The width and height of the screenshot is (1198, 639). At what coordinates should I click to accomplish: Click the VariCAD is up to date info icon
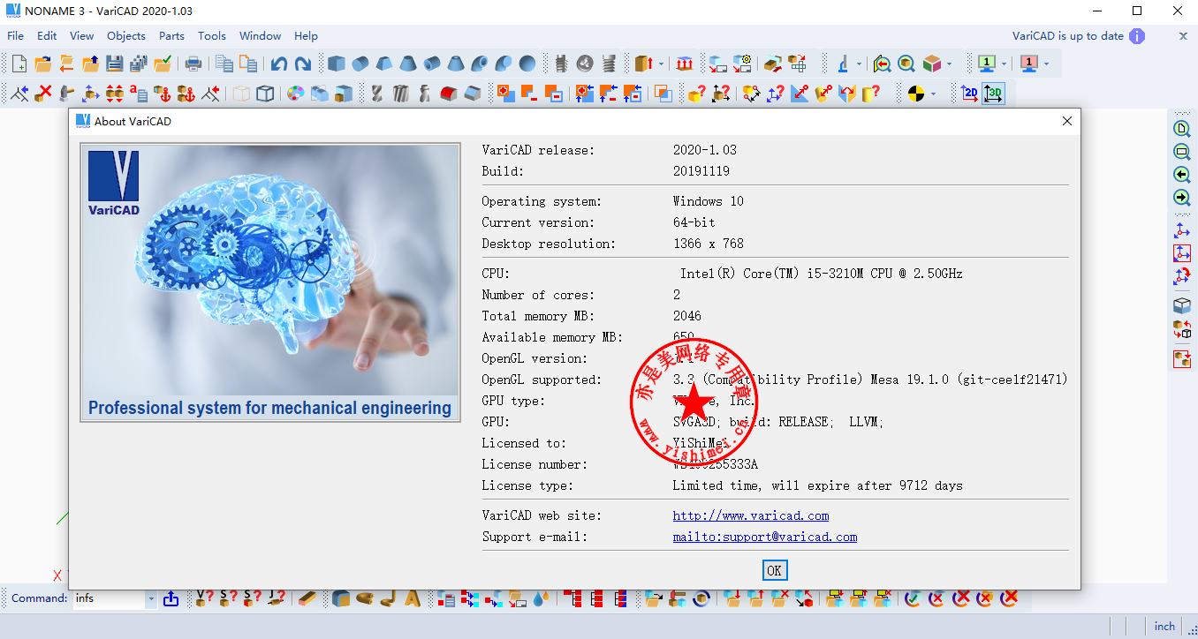pos(1137,36)
